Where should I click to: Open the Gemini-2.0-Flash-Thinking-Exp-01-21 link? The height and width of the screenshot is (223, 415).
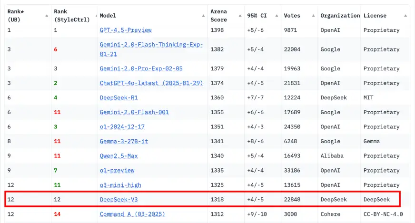pos(151,49)
